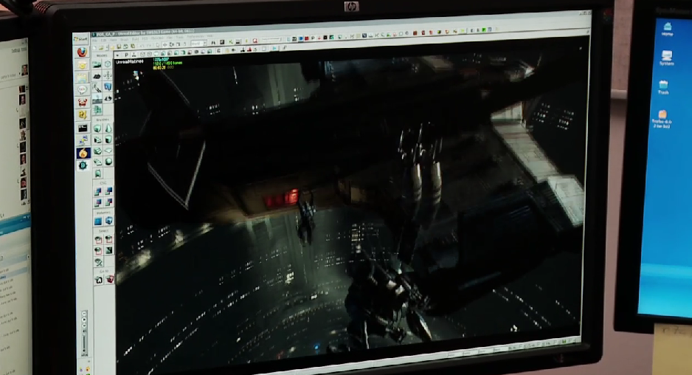
Task: Open the Build menu
Action: [134, 40]
